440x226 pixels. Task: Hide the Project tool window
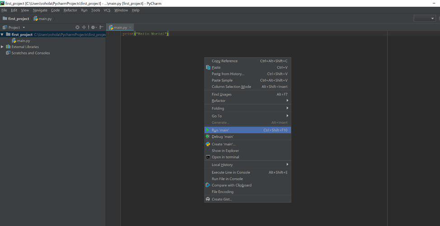pyautogui.click(x=101, y=27)
